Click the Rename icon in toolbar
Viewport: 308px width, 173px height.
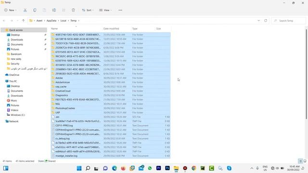point(54,10)
